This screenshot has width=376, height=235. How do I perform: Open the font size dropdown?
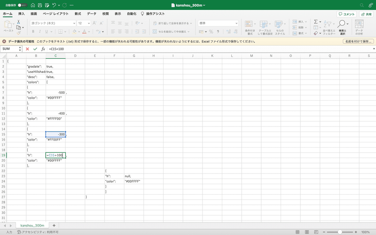(89, 23)
